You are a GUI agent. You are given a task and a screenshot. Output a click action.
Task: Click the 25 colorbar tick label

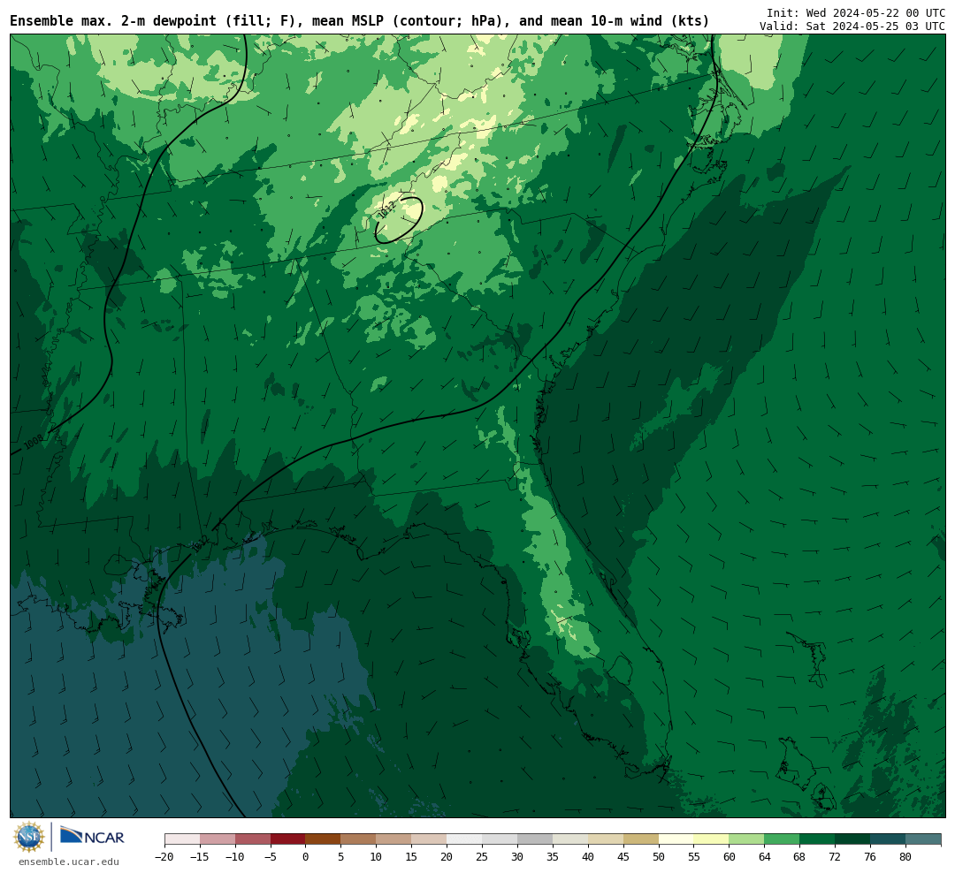coord(483,856)
